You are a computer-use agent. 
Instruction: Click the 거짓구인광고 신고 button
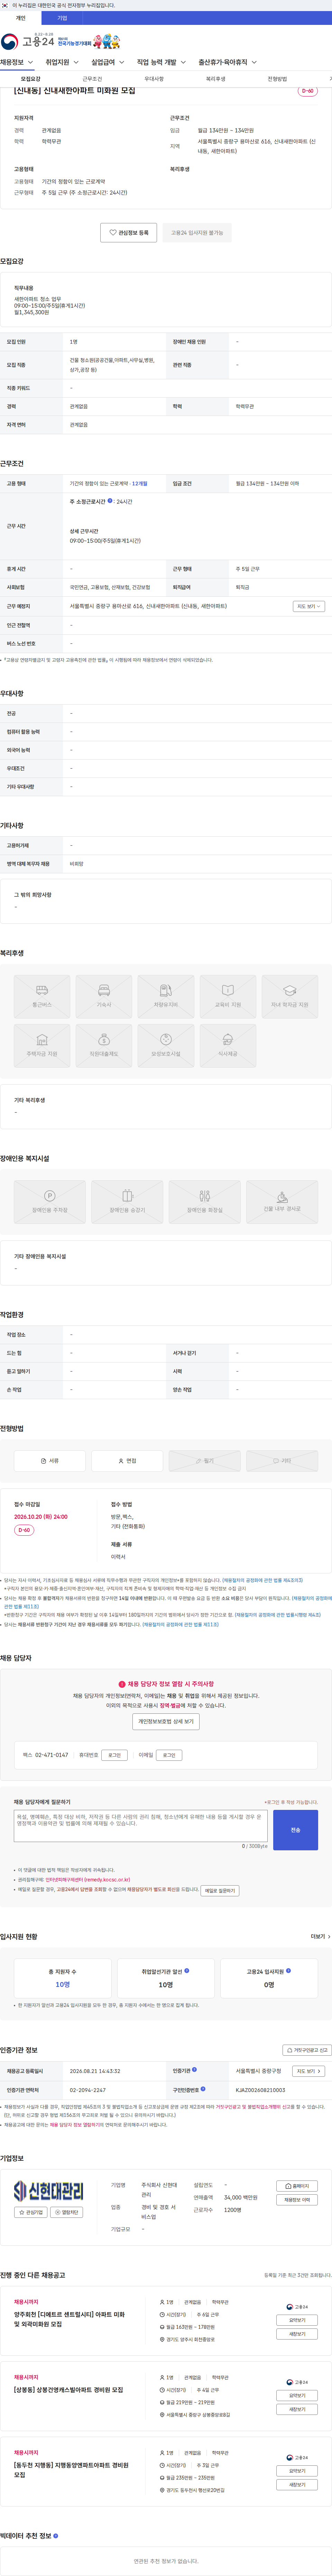[x=307, y=2050]
